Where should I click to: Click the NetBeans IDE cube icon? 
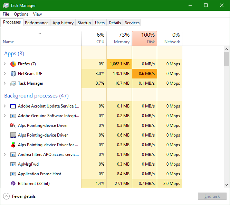(13, 74)
